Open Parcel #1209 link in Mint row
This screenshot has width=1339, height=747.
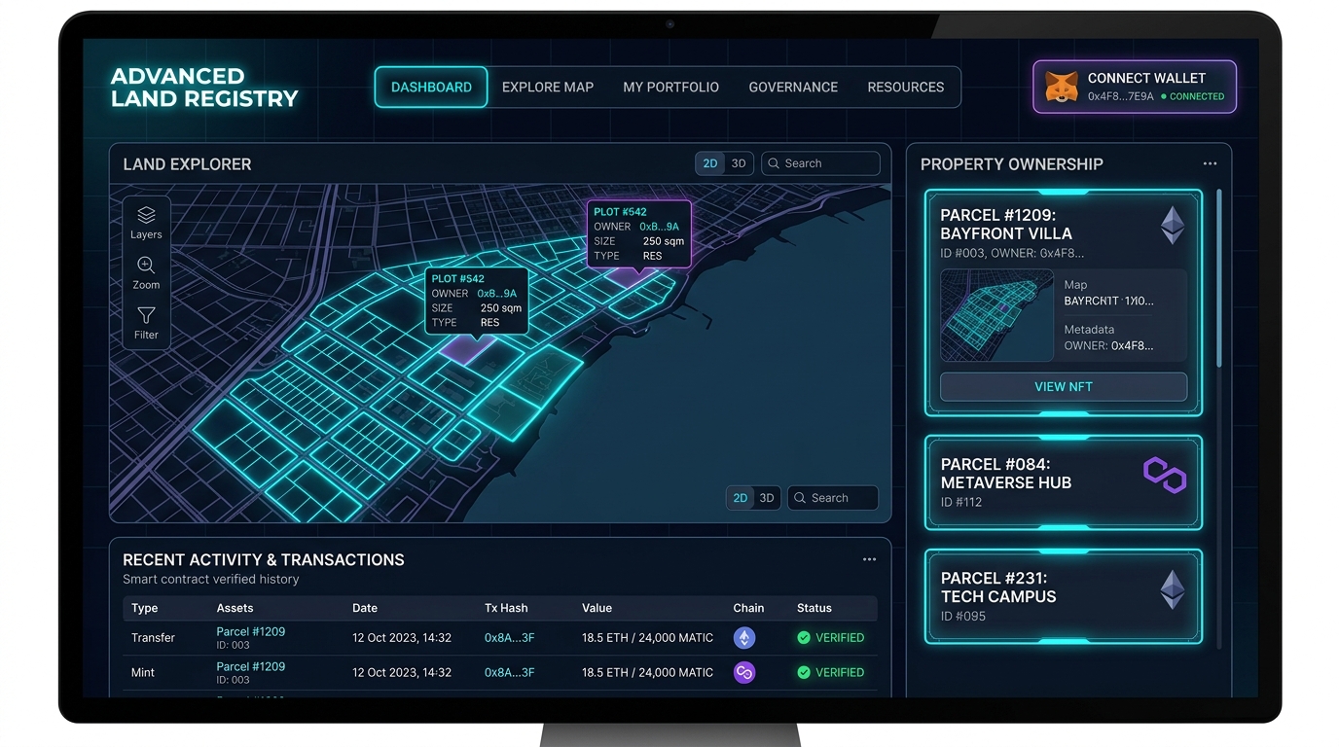click(251, 666)
